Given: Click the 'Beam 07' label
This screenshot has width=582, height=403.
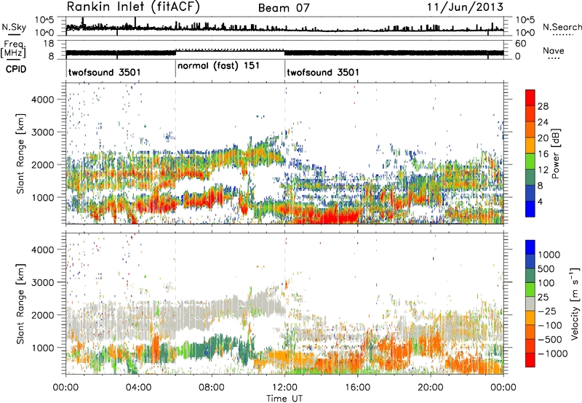Looking at the screenshot, I should [284, 8].
